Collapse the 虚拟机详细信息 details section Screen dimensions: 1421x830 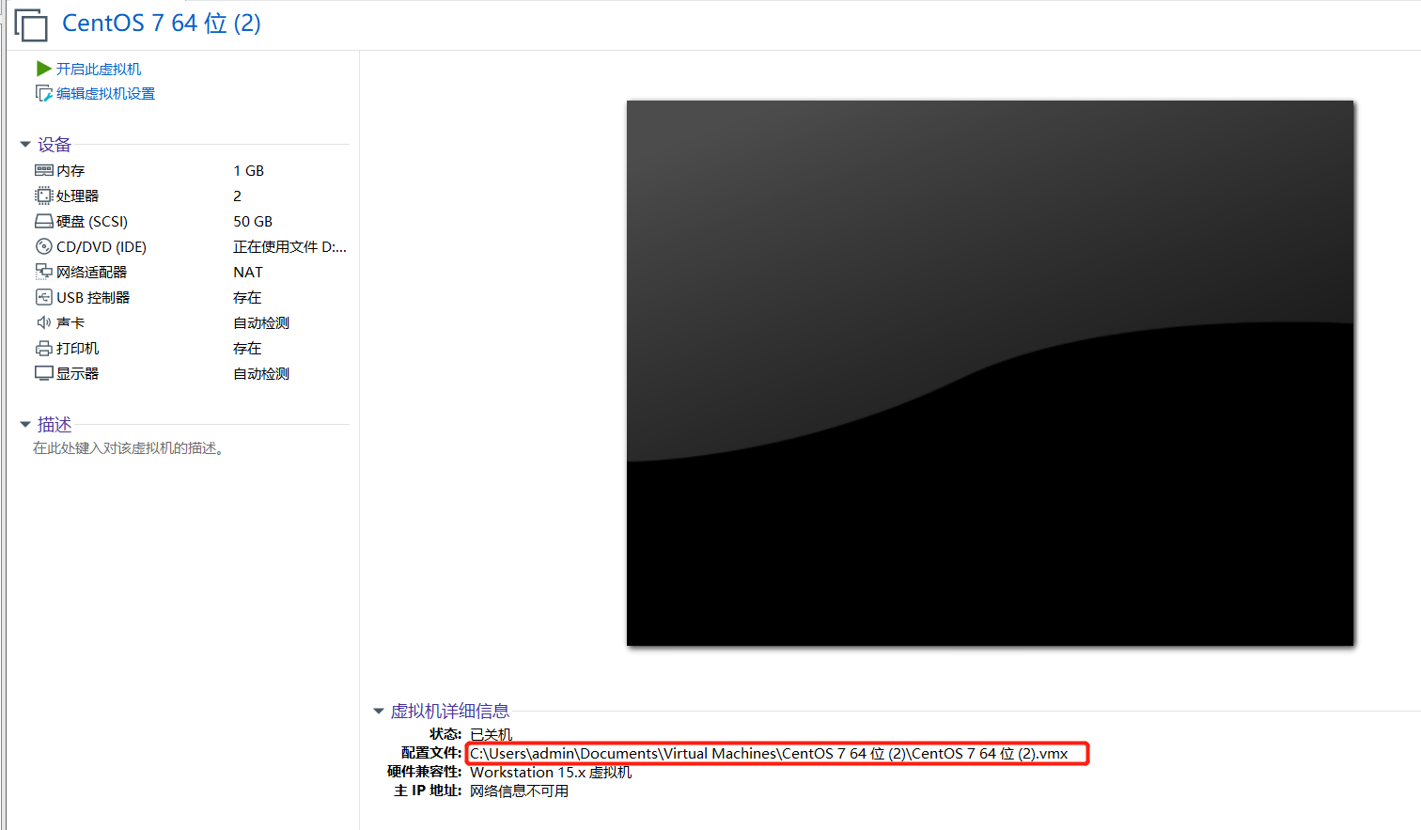[379, 712]
